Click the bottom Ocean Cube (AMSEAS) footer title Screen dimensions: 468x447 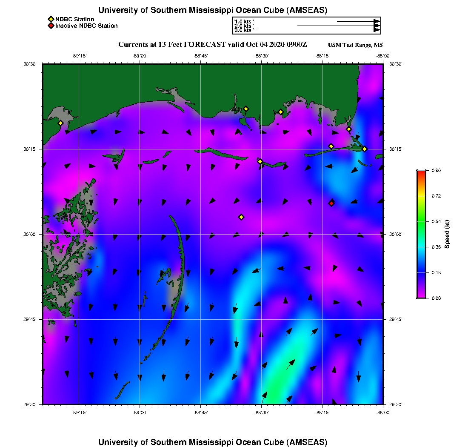(x=213, y=441)
